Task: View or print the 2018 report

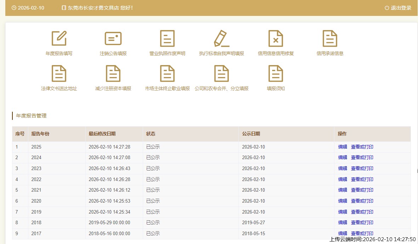Action: click(x=362, y=222)
